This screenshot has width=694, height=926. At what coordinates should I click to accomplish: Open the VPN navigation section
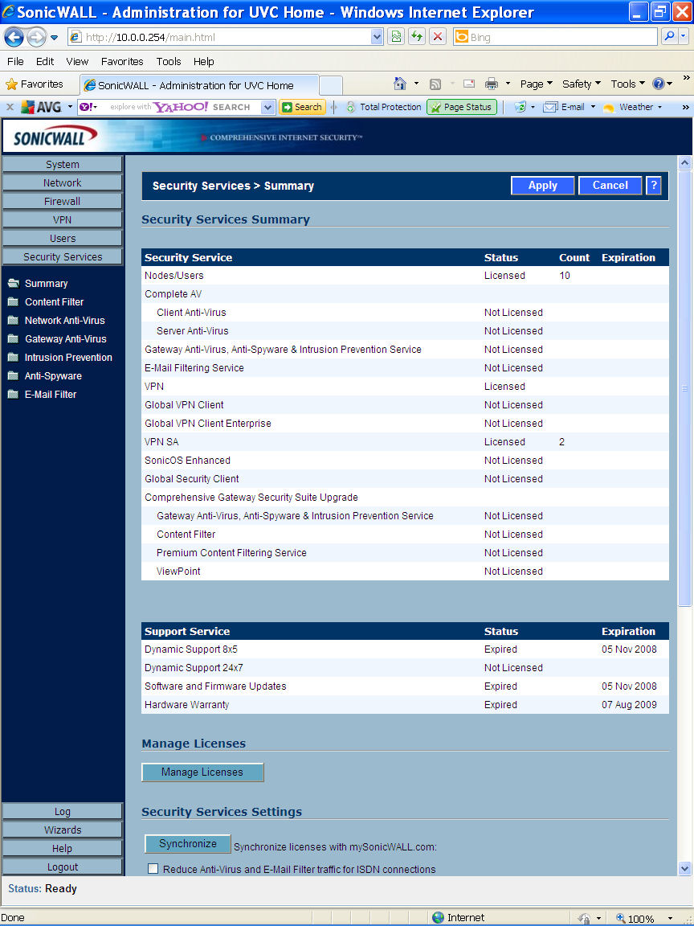tap(62, 219)
